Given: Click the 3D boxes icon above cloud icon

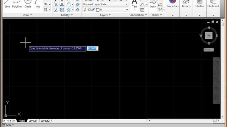Looking at the screenshot, I should [x=77, y=4].
